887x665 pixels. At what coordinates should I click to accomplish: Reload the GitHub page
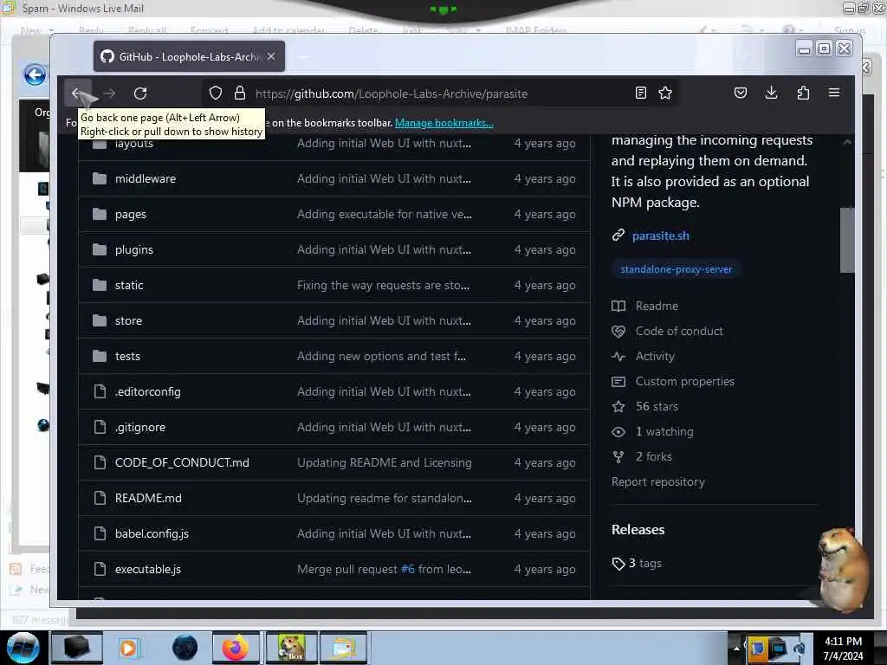tap(140, 94)
